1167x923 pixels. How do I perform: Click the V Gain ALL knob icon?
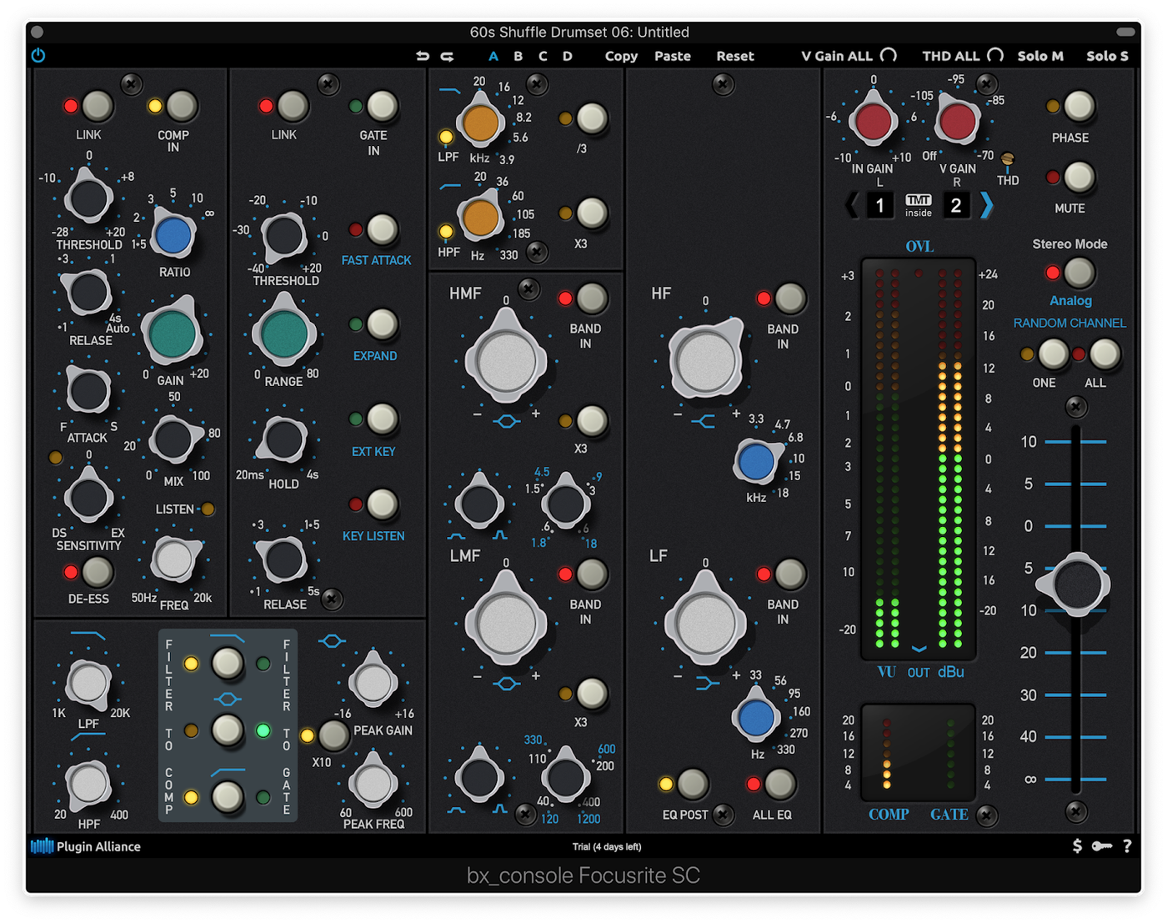tap(889, 55)
